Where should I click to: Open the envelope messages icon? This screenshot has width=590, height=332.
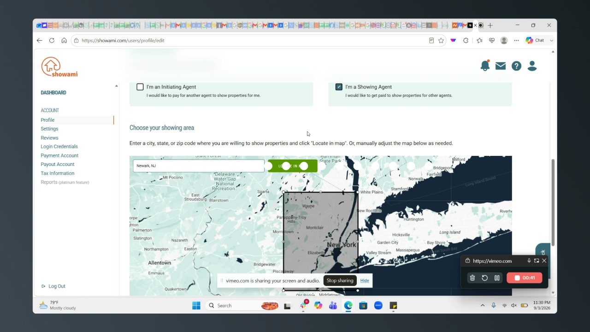coord(501,66)
